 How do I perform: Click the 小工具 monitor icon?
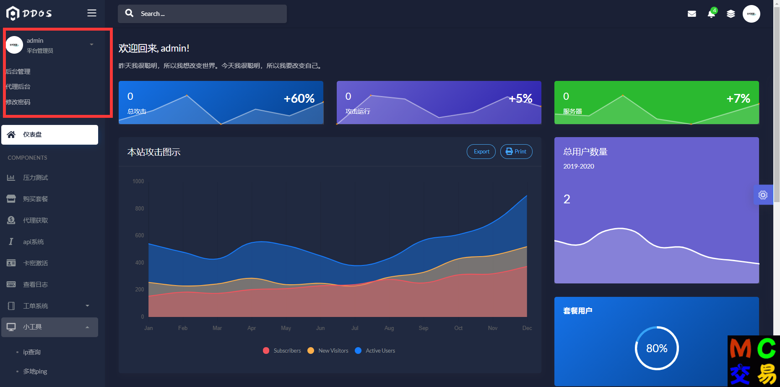[x=11, y=327]
